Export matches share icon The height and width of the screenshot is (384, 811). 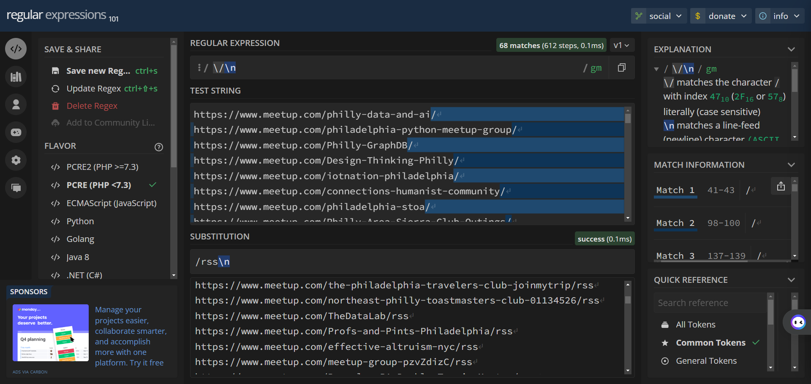click(x=781, y=186)
